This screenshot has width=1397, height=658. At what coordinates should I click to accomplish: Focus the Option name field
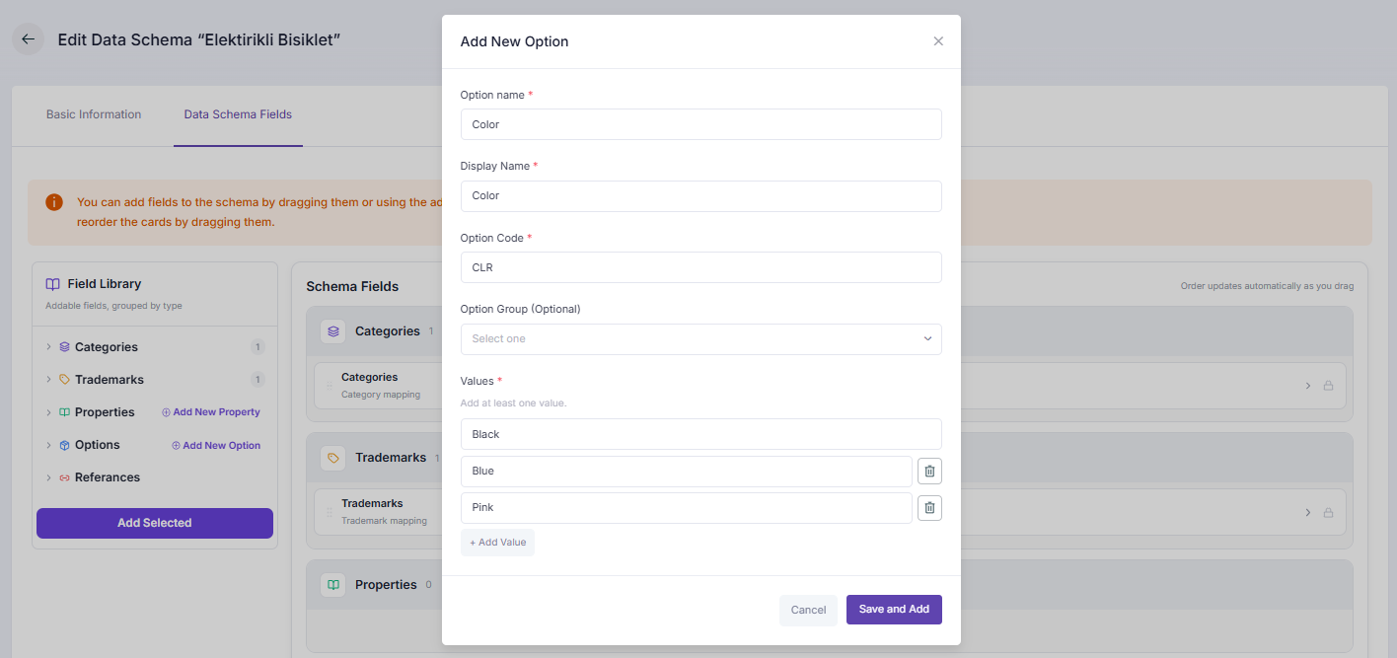[700, 124]
